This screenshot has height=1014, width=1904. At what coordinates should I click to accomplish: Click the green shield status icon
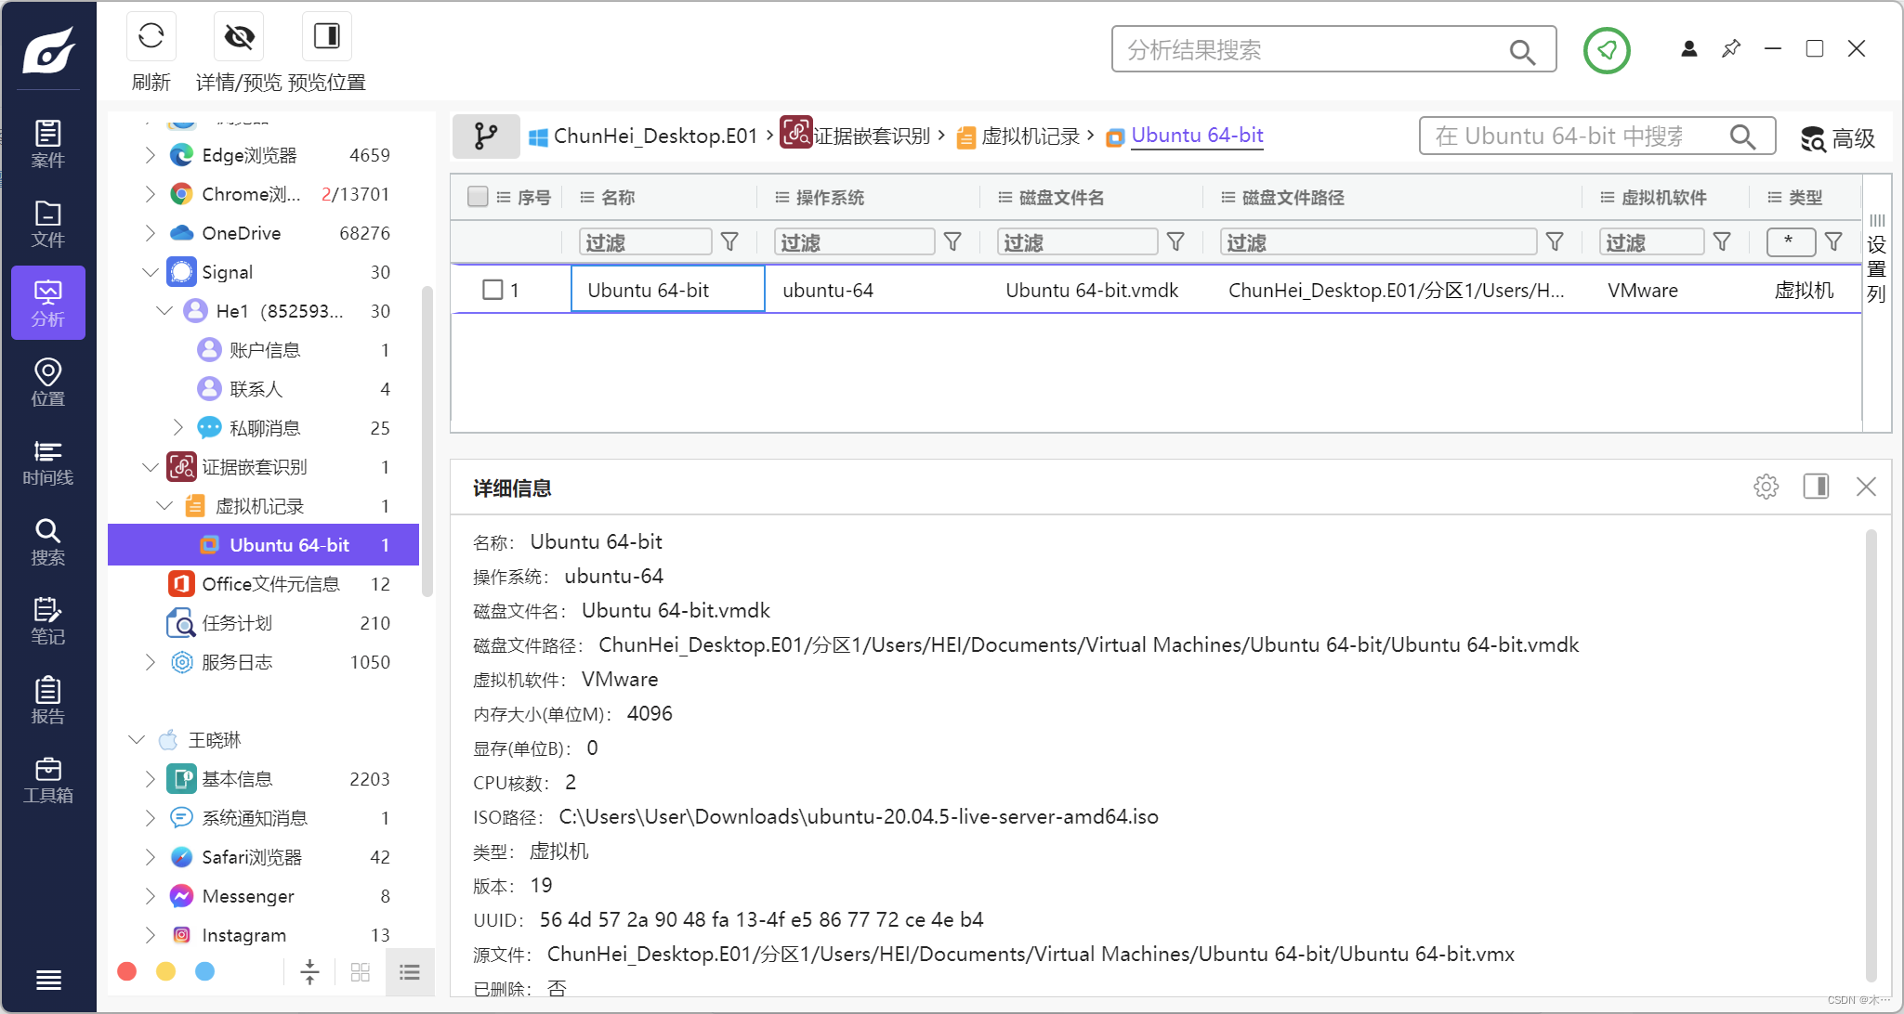coord(1607,50)
